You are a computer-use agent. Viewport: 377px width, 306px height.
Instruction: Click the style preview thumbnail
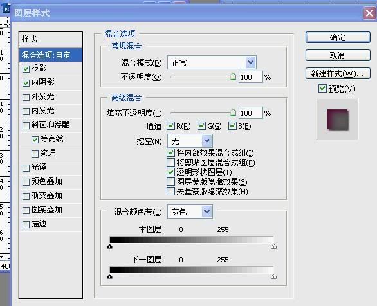coord(337,119)
